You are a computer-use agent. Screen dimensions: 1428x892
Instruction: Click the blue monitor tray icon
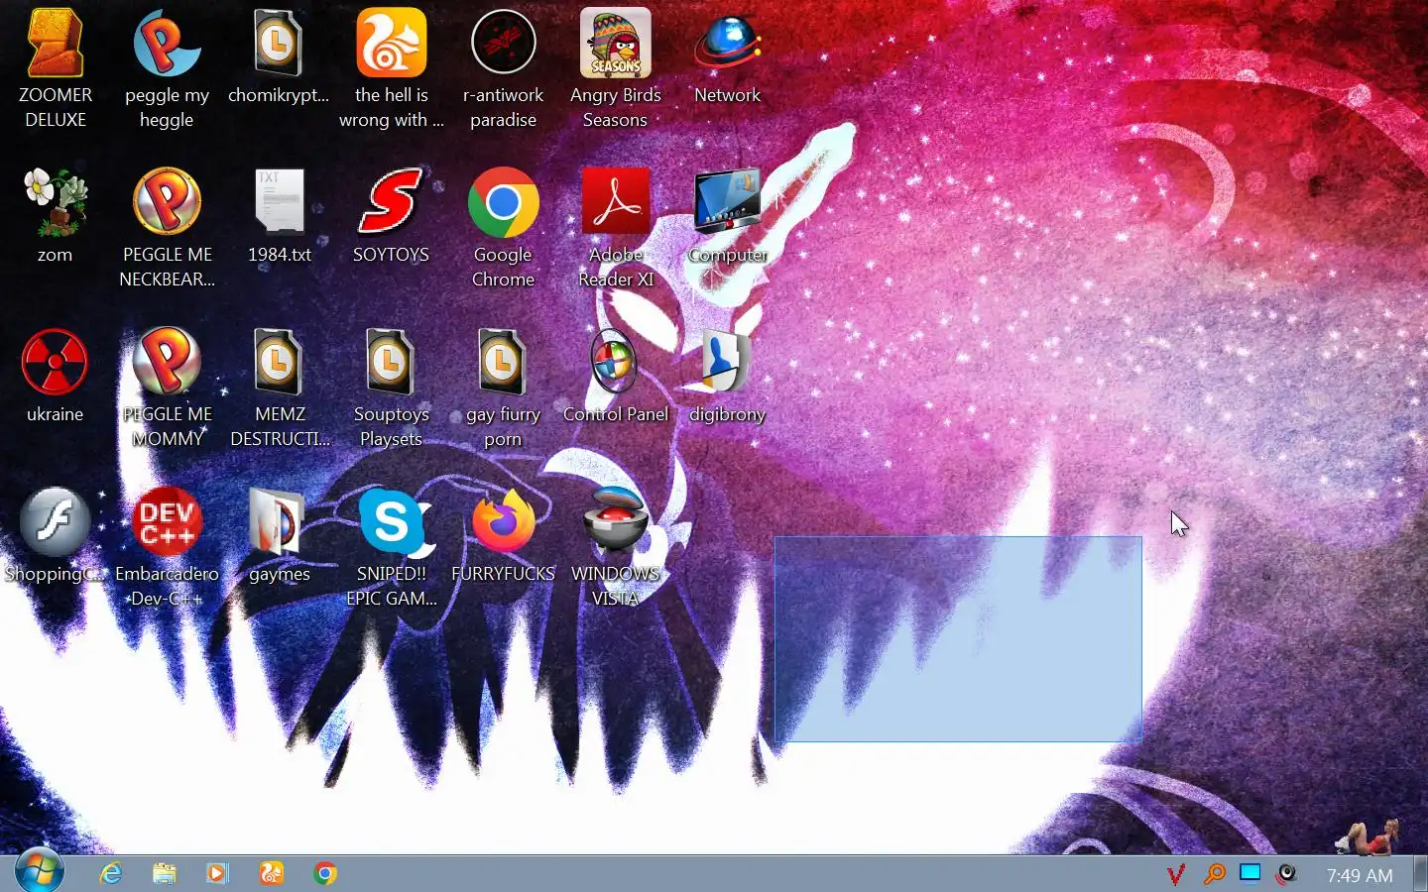tap(1250, 873)
